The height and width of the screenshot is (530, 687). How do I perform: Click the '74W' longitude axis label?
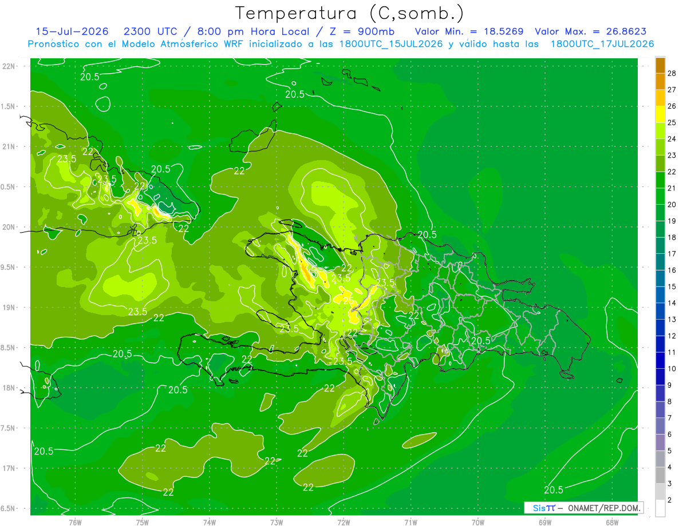click(209, 522)
